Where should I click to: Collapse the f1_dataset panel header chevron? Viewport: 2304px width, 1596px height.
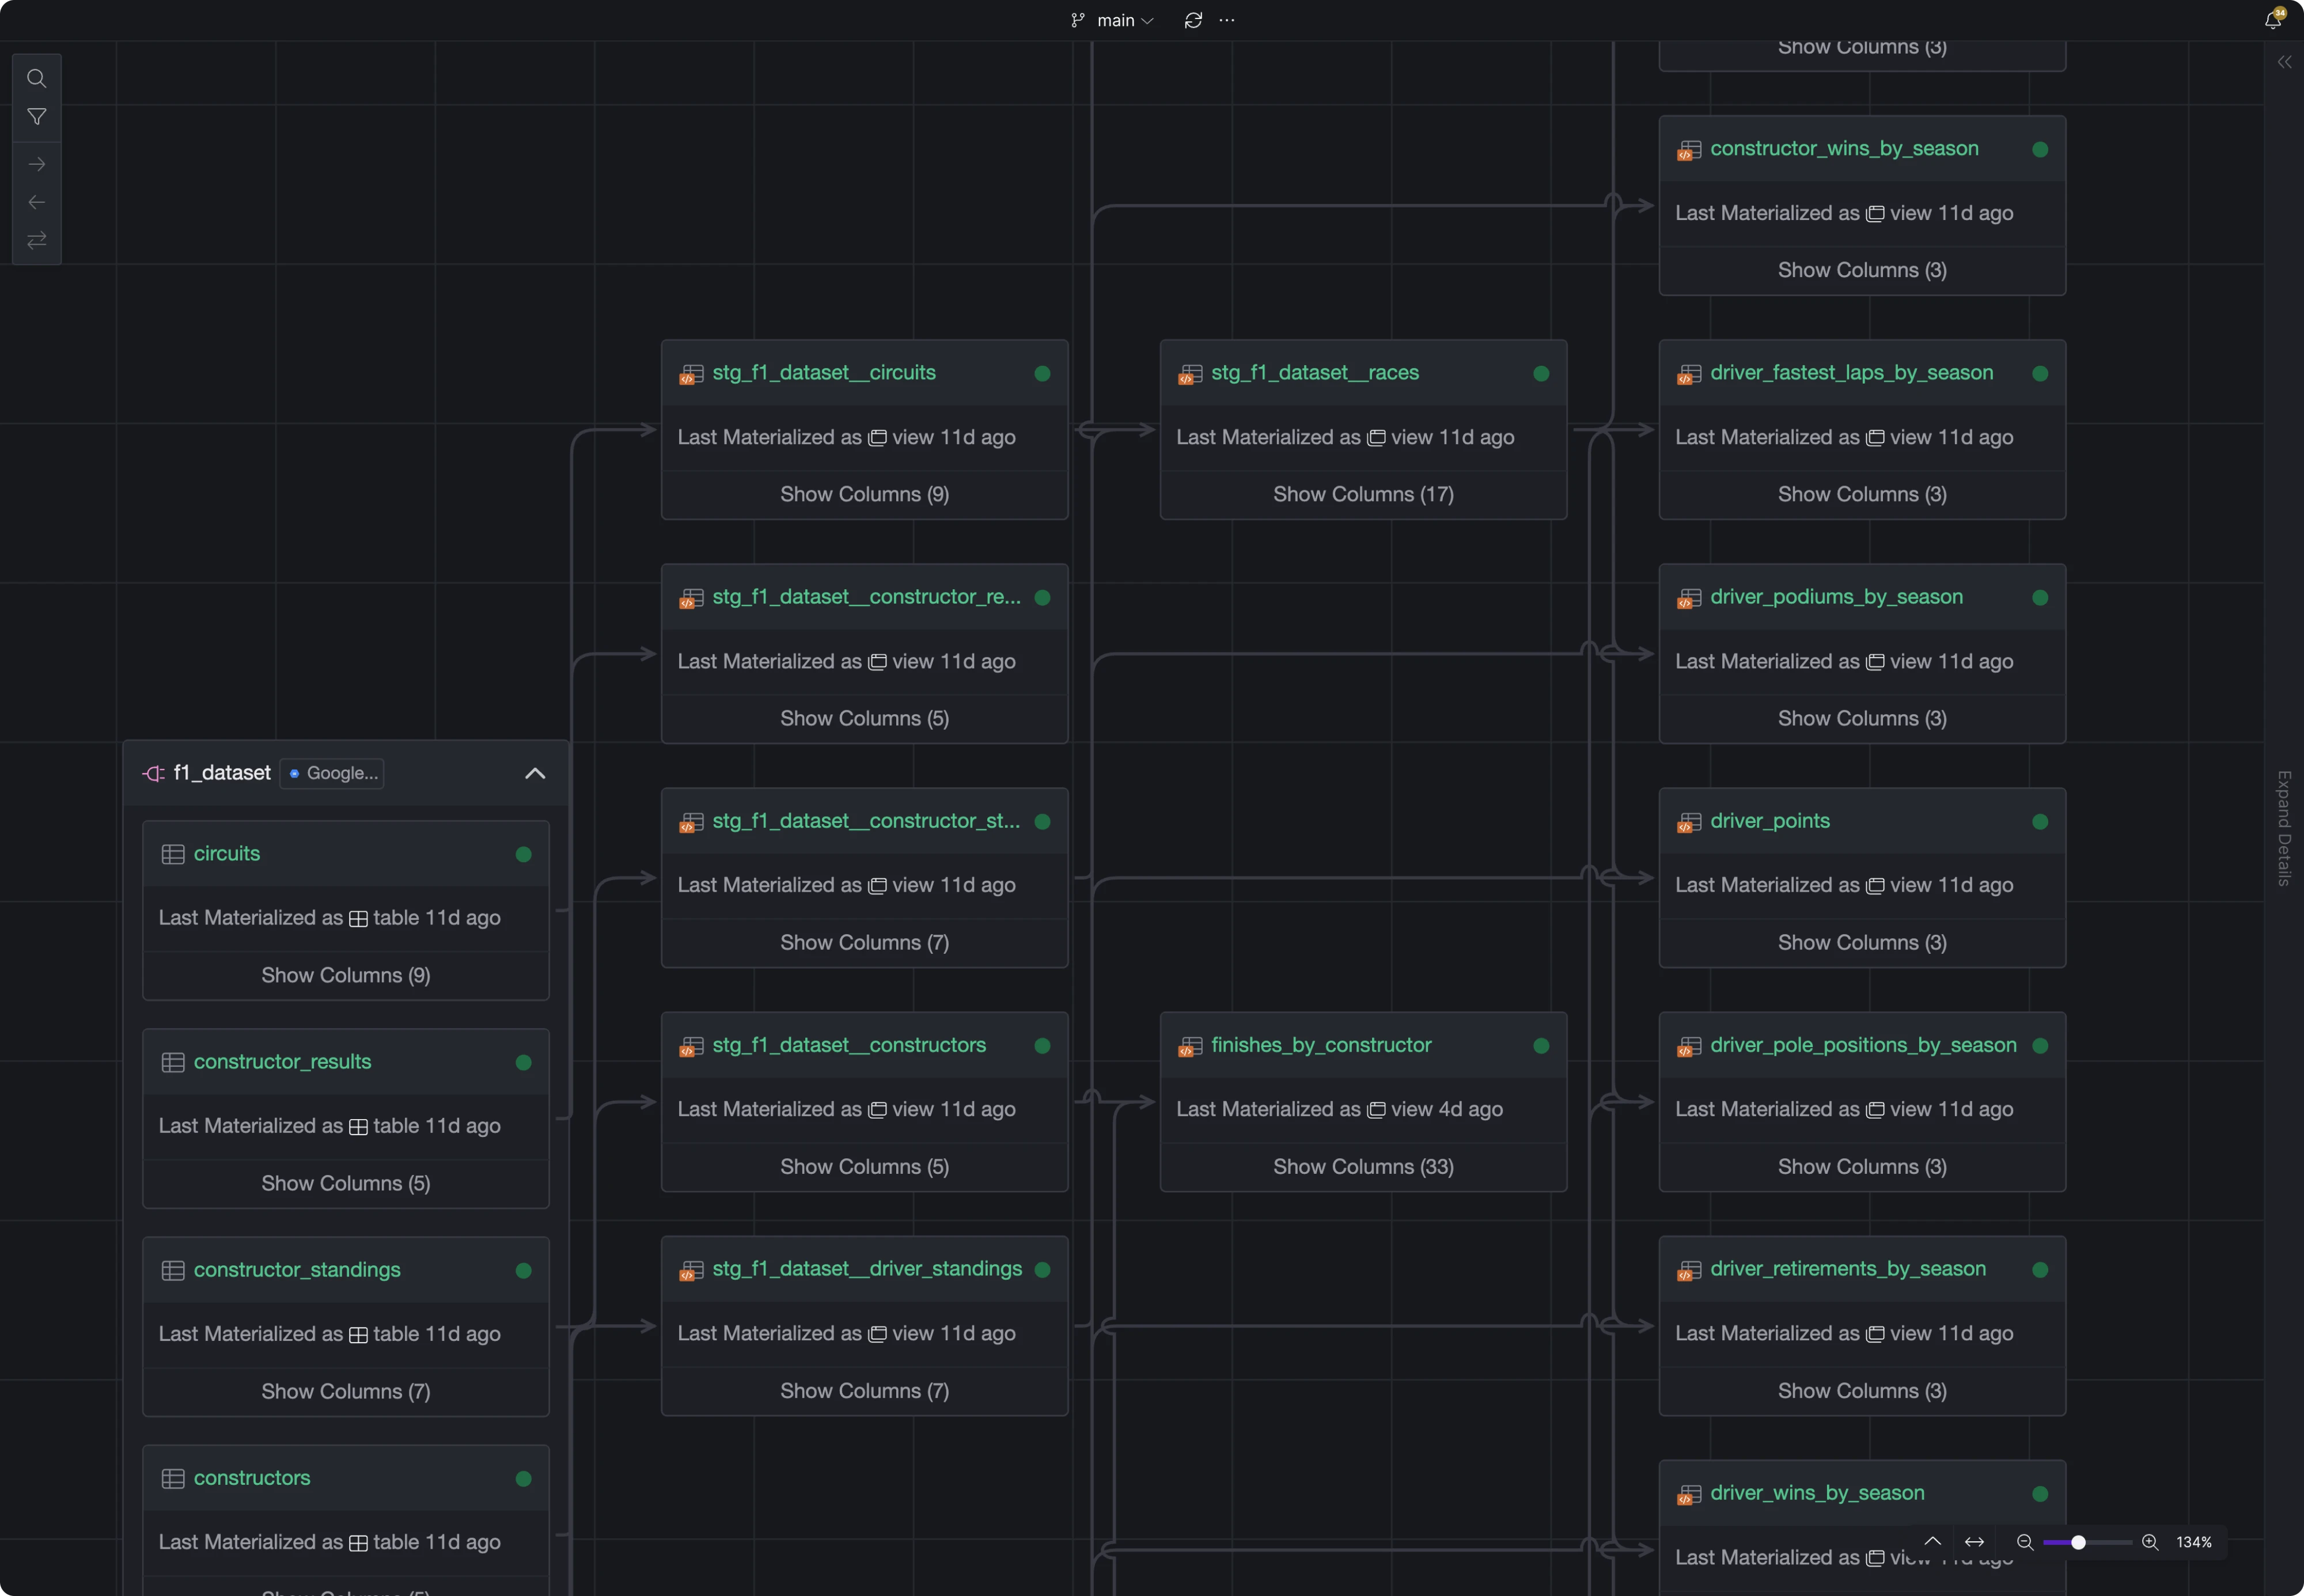[536, 773]
